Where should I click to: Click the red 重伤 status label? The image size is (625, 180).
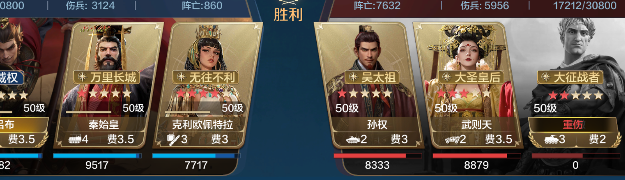pos(573,124)
